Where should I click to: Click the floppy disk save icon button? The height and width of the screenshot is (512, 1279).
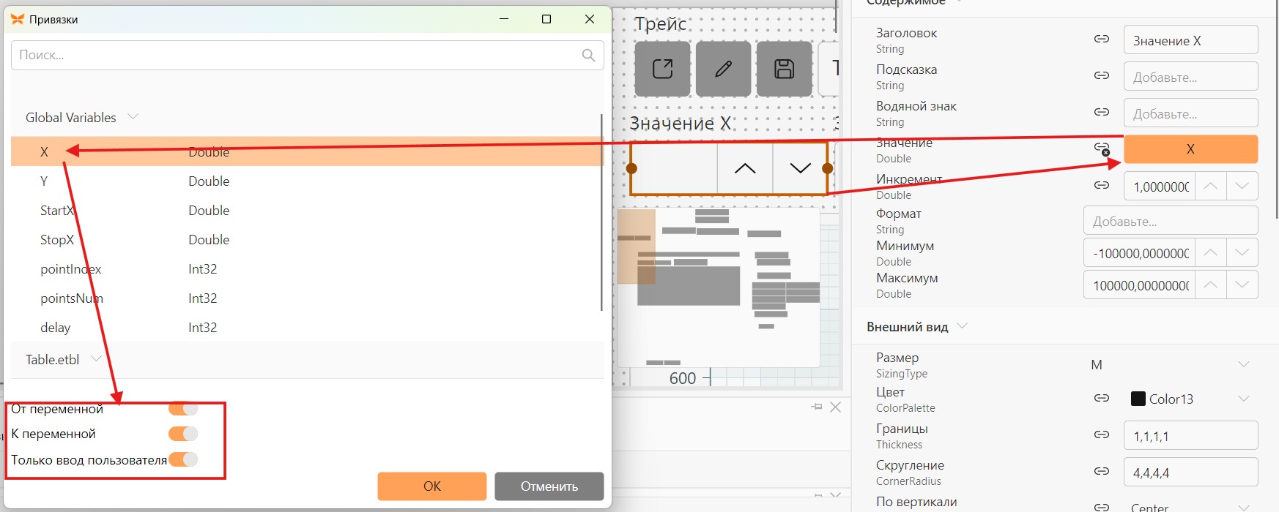[x=784, y=69]
